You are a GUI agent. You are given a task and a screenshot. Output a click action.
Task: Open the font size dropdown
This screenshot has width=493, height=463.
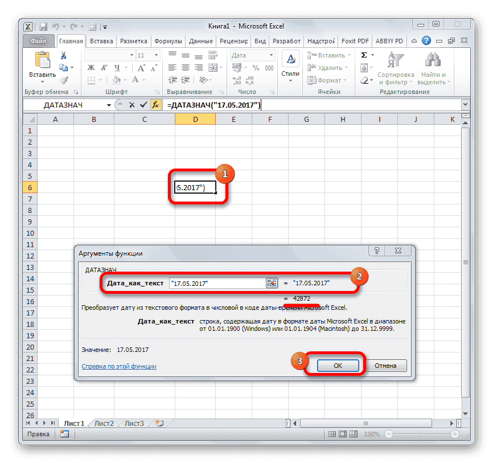[x=155, y=55]
